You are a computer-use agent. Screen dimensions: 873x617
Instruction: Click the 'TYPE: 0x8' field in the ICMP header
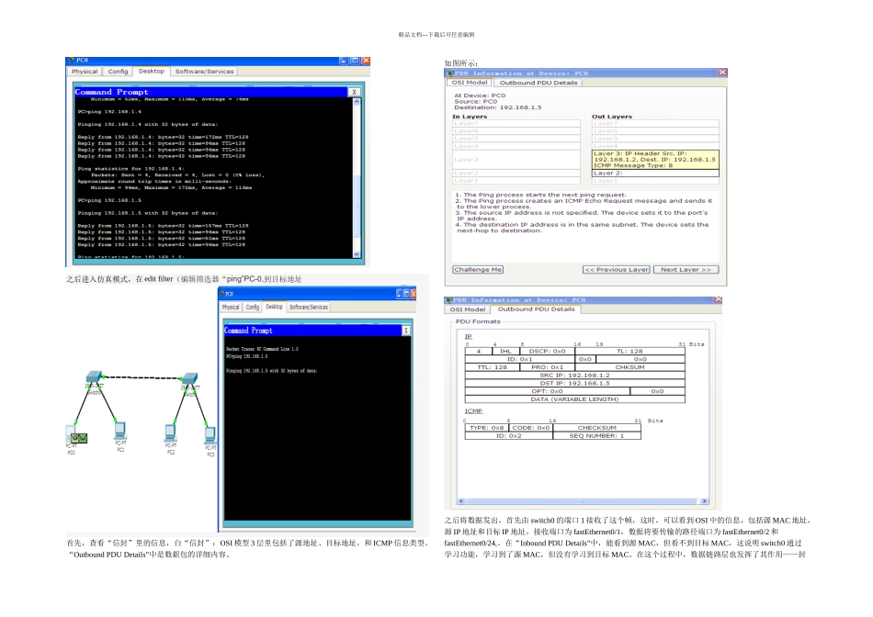487,428
